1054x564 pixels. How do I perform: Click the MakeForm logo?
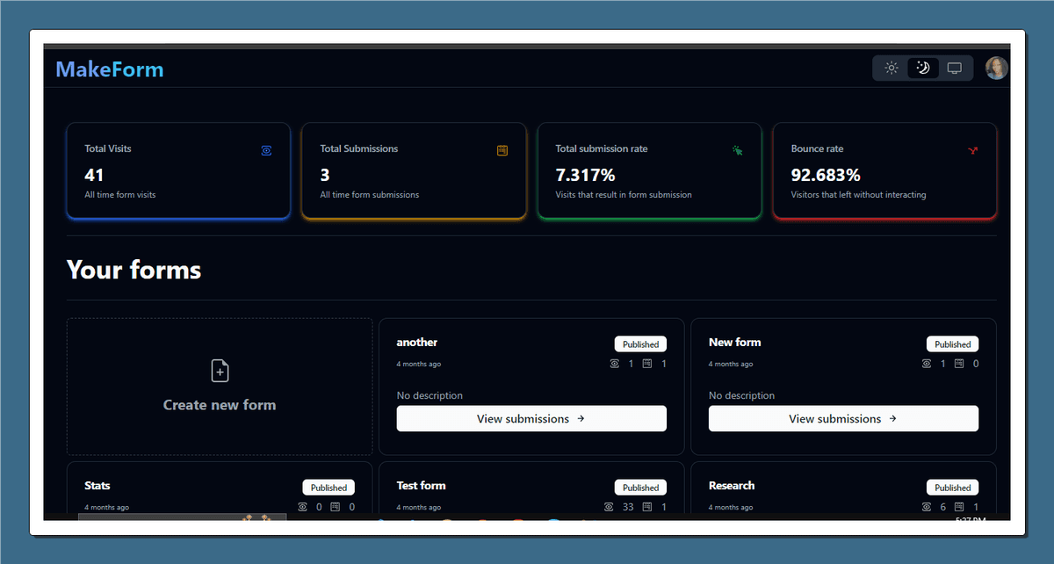(110, 69)
